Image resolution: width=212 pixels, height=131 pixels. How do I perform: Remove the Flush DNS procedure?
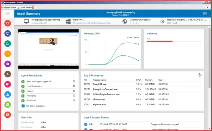pos(74,96)
